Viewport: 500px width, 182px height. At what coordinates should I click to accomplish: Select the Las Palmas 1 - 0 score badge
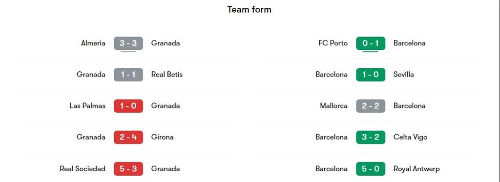(x=128, y=106)
